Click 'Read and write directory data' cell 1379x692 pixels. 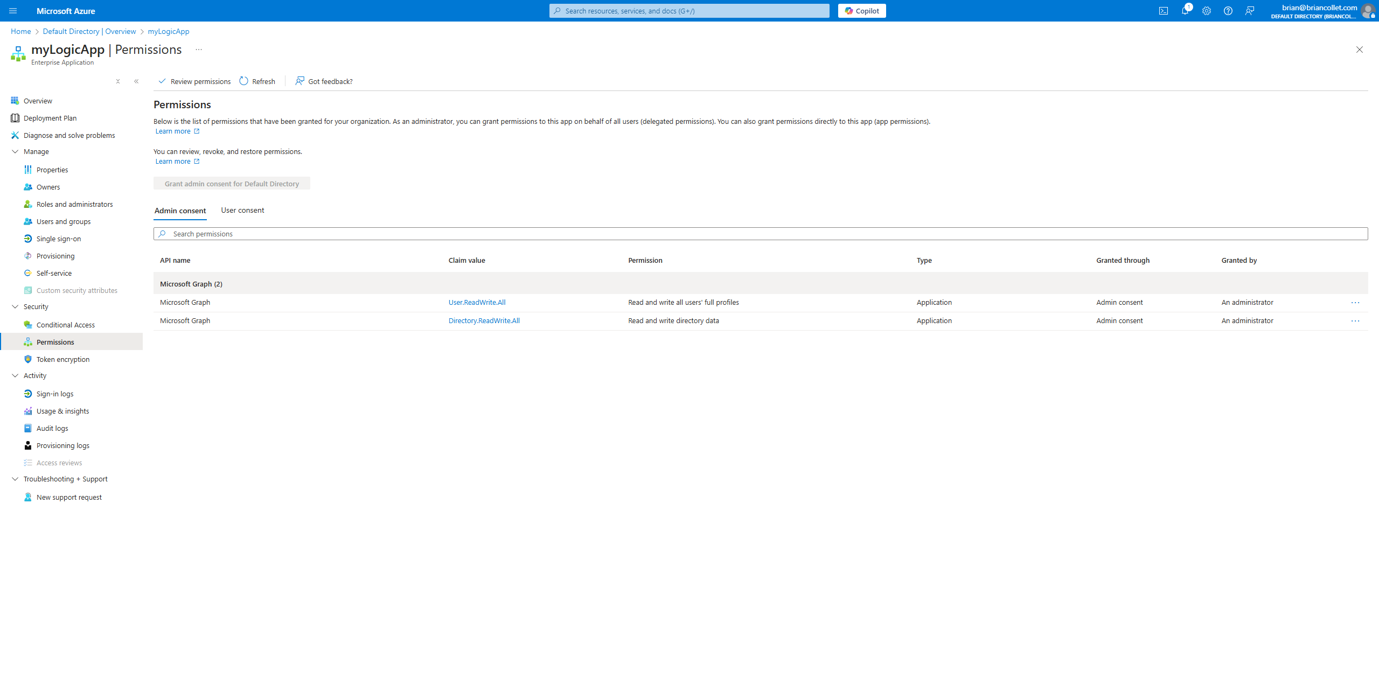click(673, 320)
